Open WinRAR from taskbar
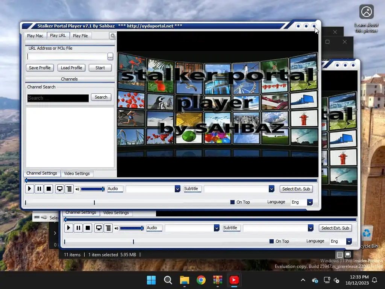This screenshot has height=289, width=385. click(218, 280)
